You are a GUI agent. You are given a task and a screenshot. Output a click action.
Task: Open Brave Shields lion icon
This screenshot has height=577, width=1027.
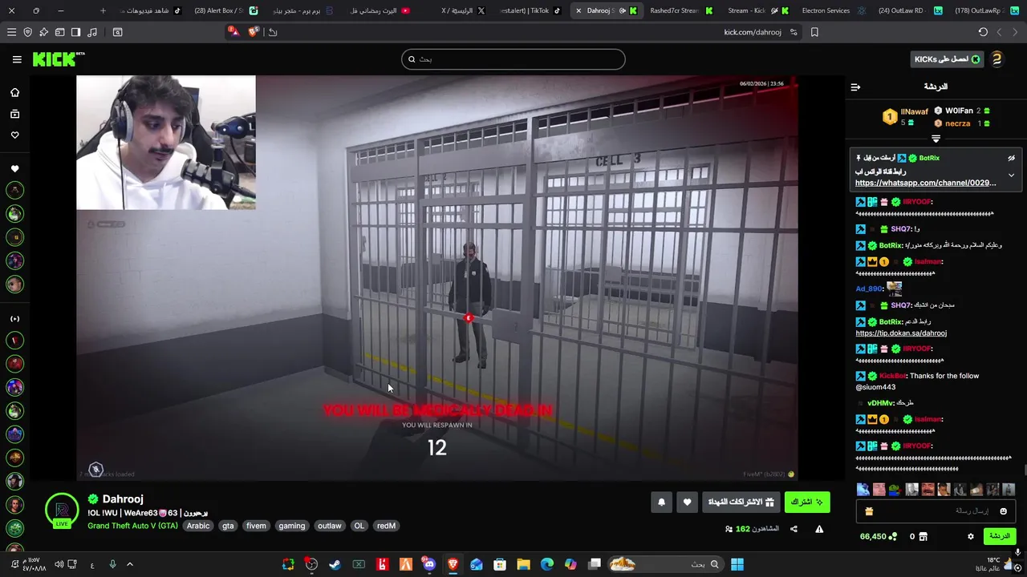[254, 32]
